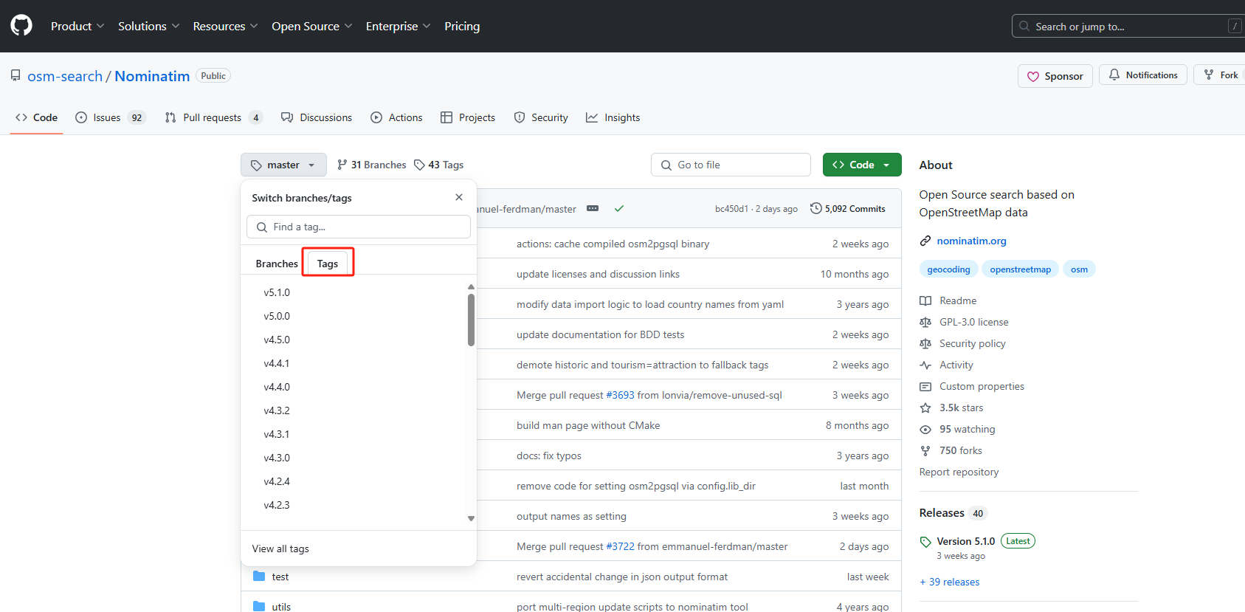The width and height of the screenshot is (1245, 612).
Task: Click the Actions play icon
Action: (x=376, y=117)
